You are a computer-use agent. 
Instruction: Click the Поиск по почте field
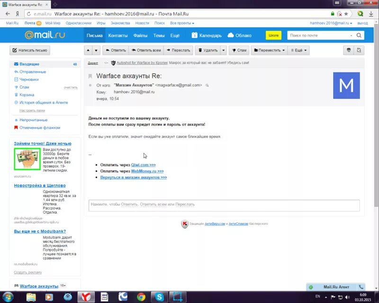pos(319,36)
